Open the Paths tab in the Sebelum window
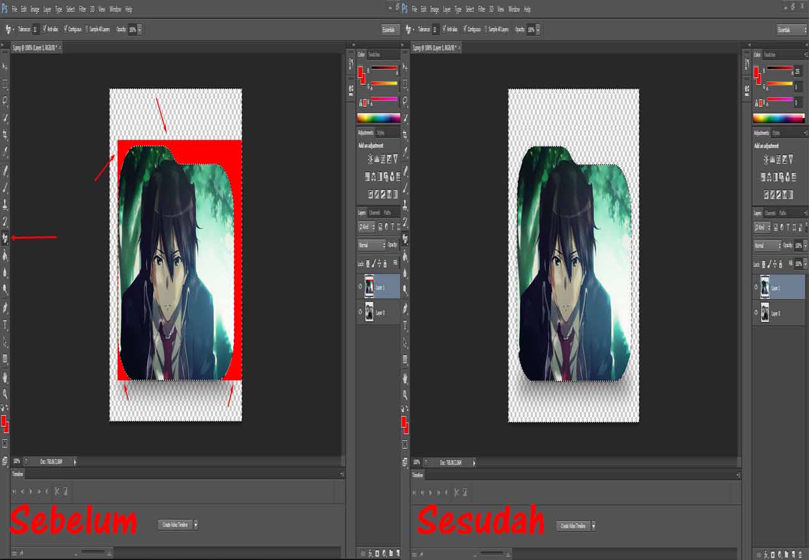 tap(387, 212)
